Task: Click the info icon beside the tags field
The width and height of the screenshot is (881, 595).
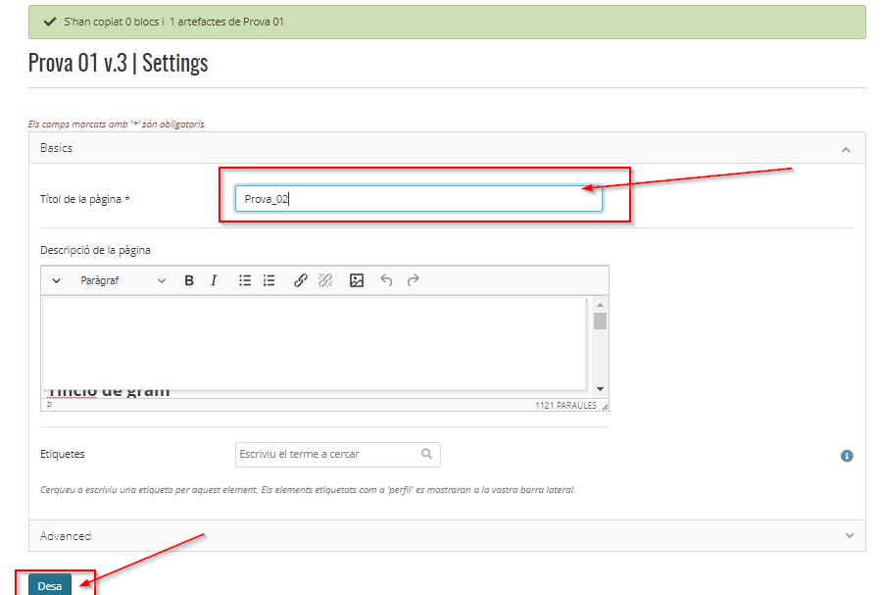Action: [847, 456]
